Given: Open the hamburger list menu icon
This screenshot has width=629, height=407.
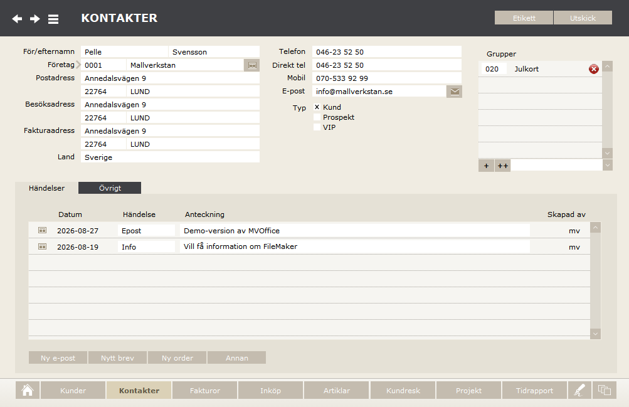Looking at the screenshot, I should (53, 19).
